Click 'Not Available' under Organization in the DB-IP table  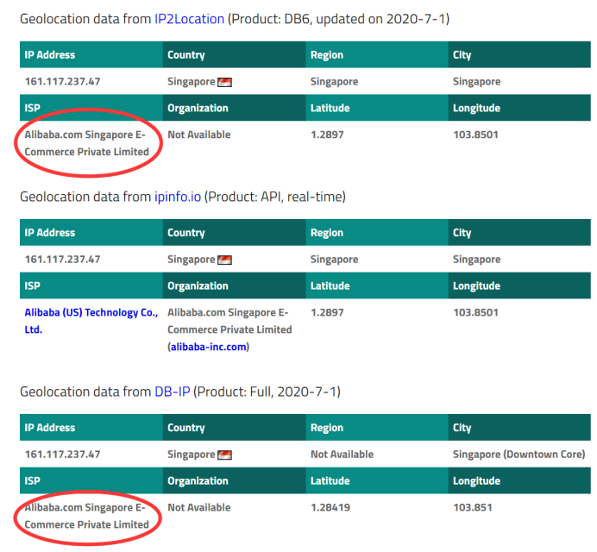point(199,507)
